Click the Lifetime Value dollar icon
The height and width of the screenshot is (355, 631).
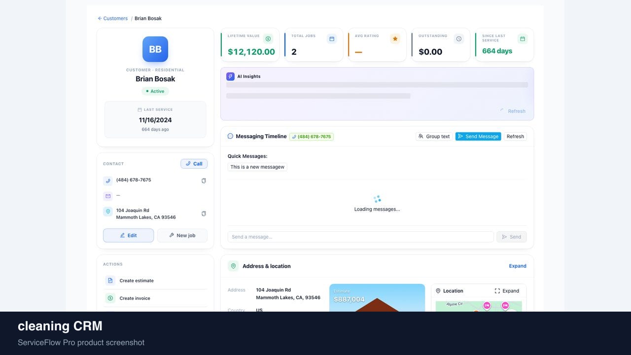pyautogui.click(x=268, y=38)
